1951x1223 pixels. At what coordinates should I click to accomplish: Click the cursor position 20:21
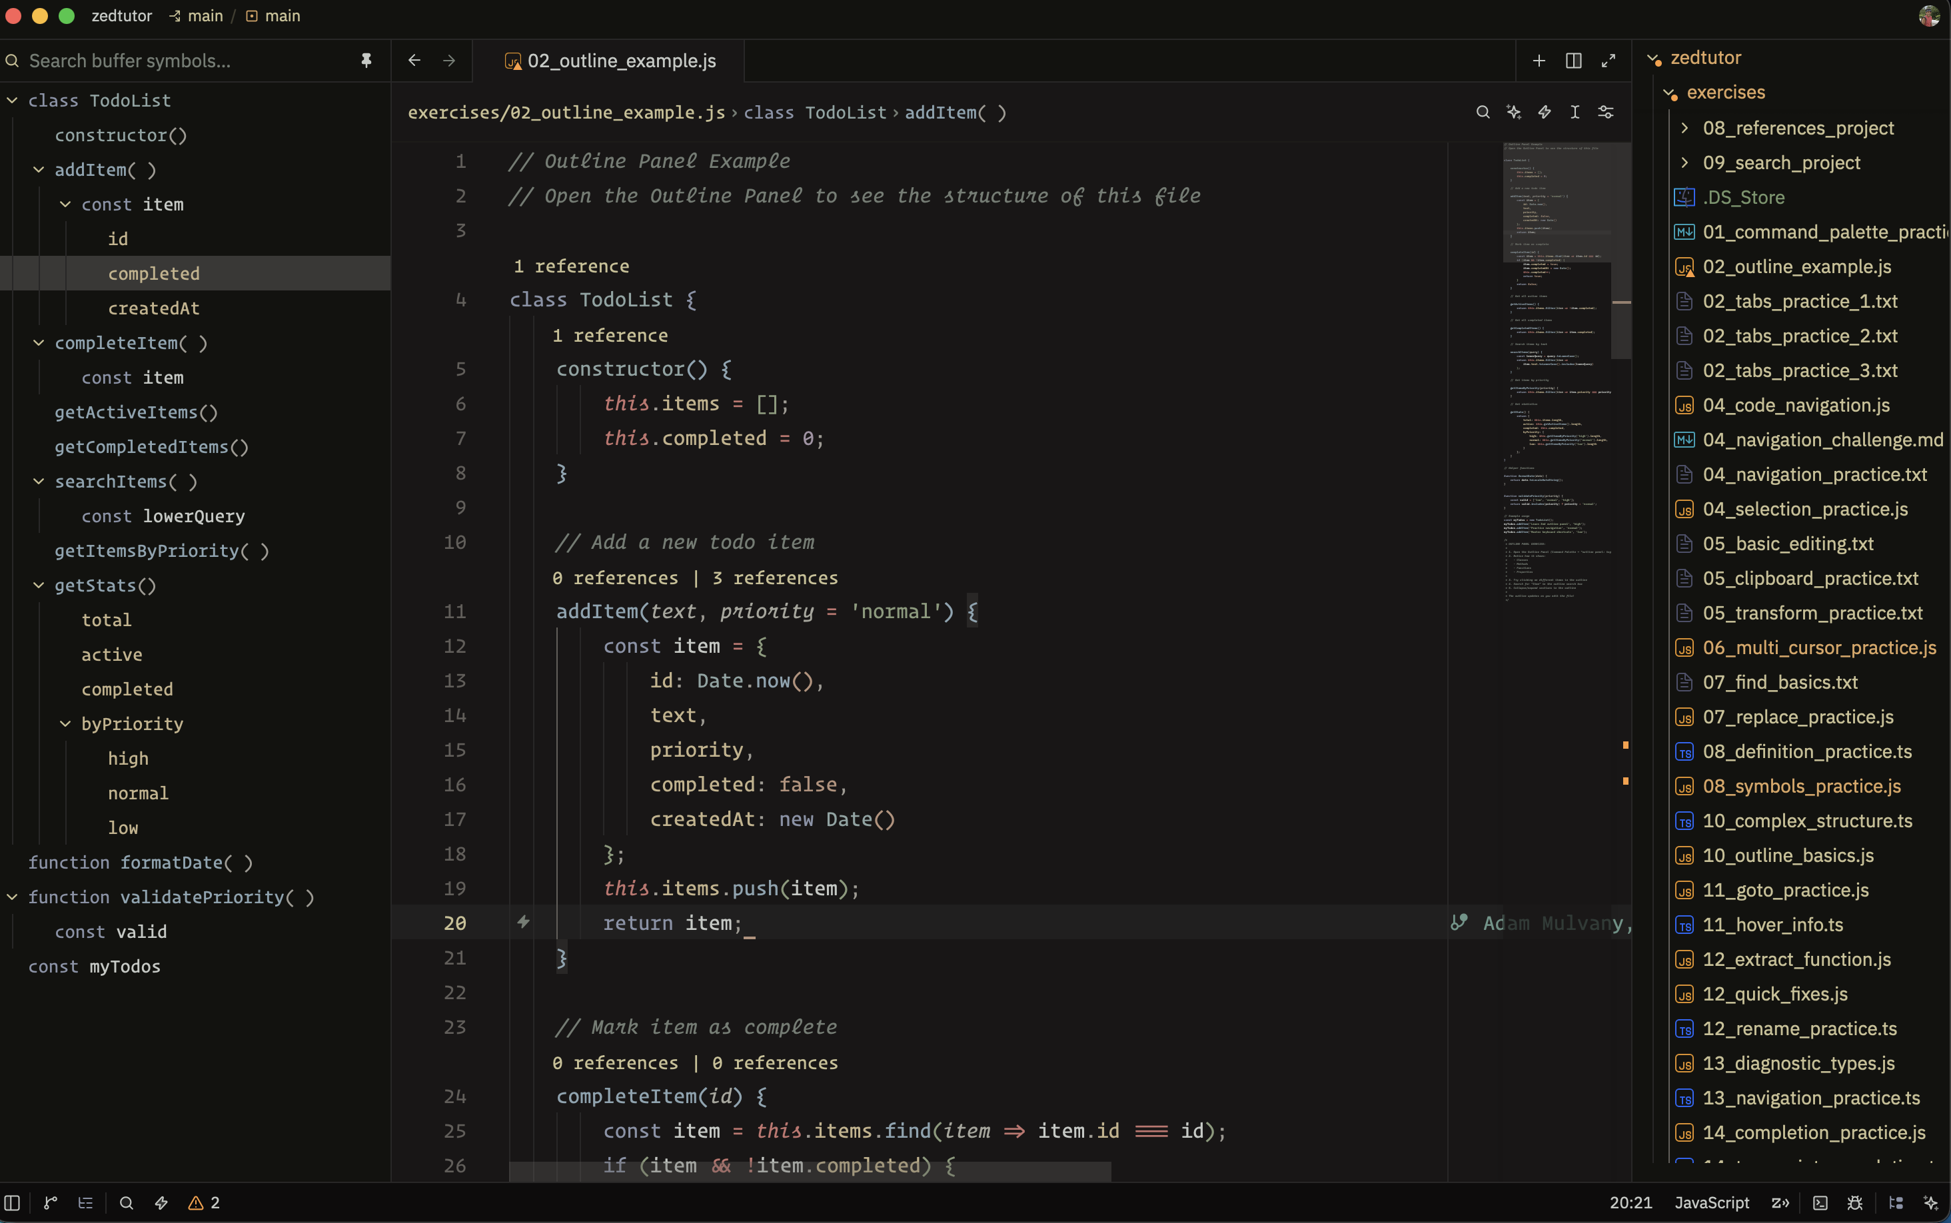pyautogui.click(x=1630, y=1203)
